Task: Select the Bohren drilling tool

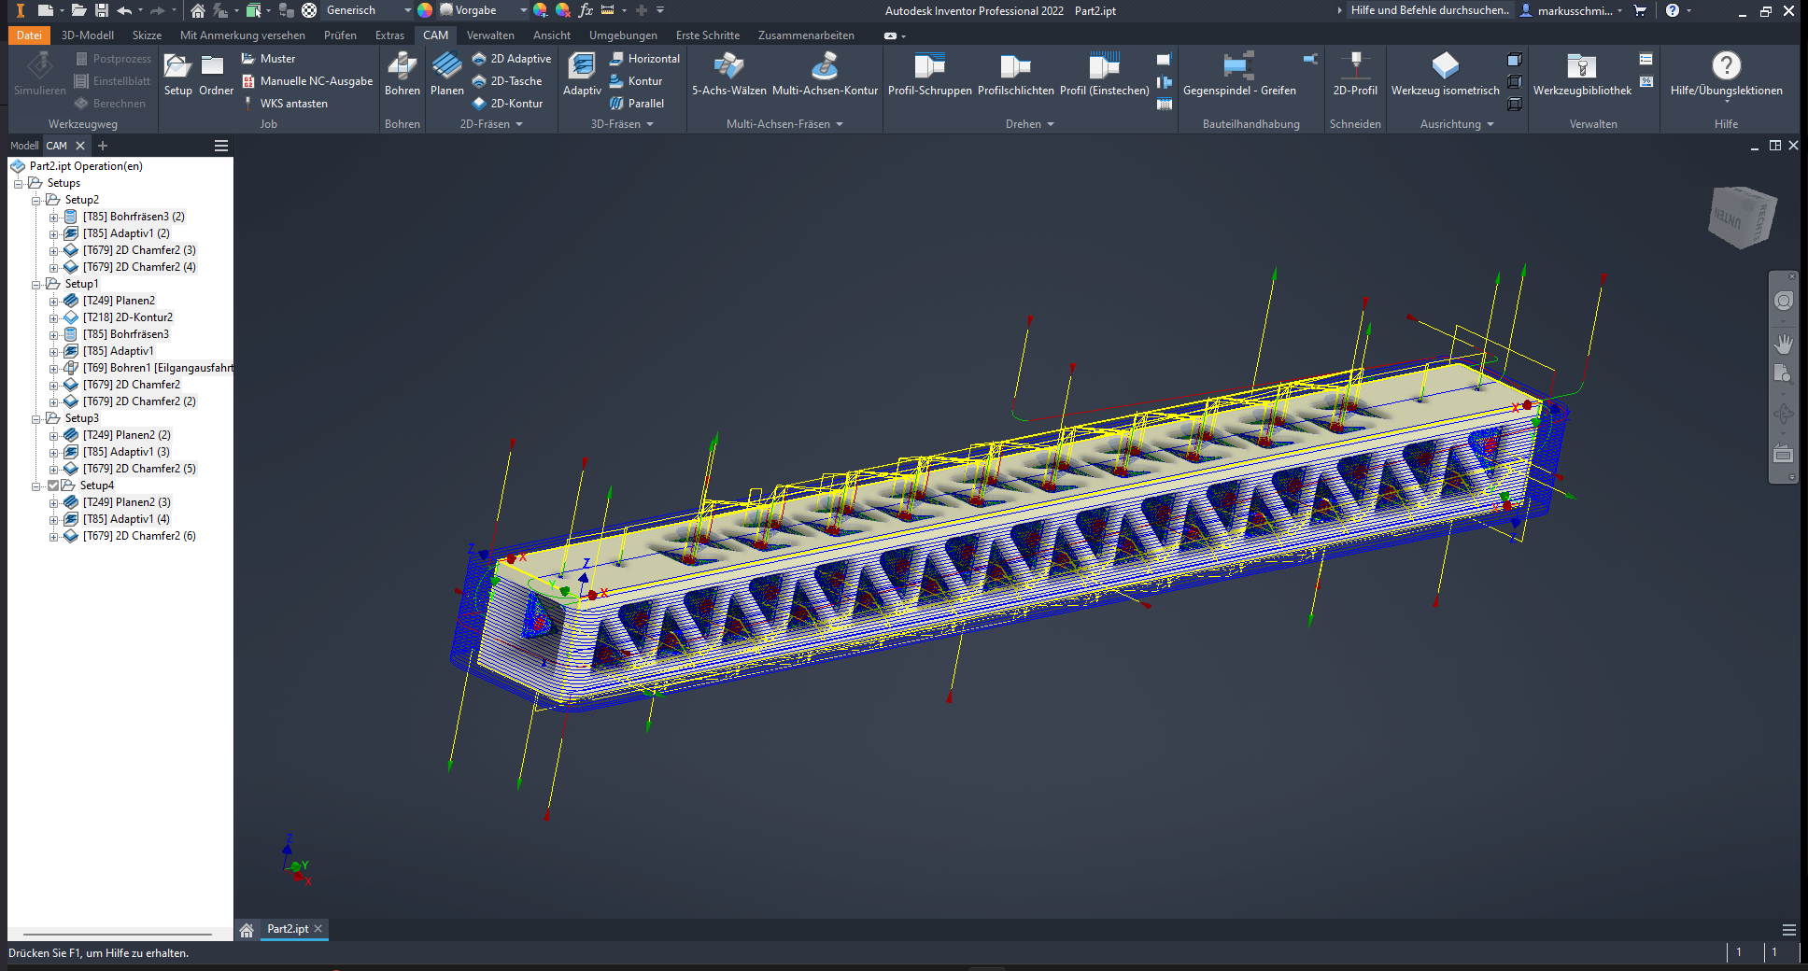Action: 403,75
